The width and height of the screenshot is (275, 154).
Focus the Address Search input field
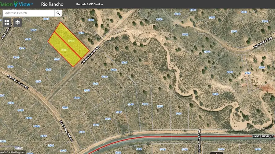point(29,13)
